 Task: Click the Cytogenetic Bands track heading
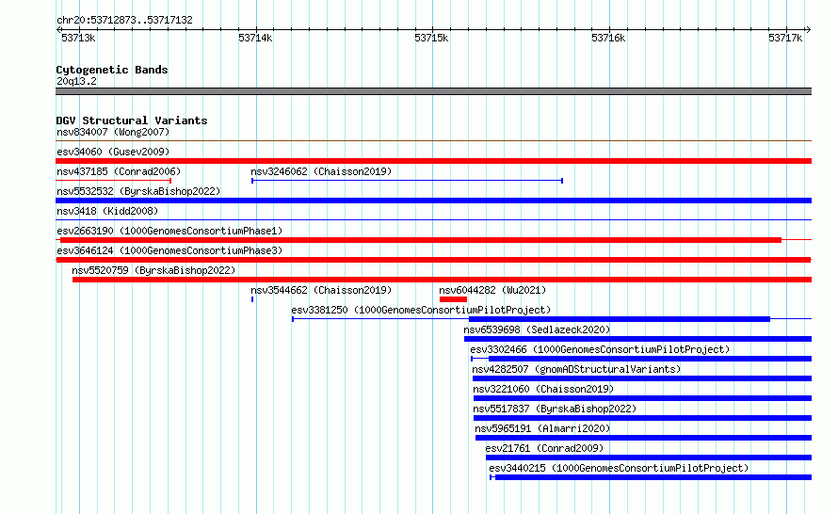coord(112,70)
